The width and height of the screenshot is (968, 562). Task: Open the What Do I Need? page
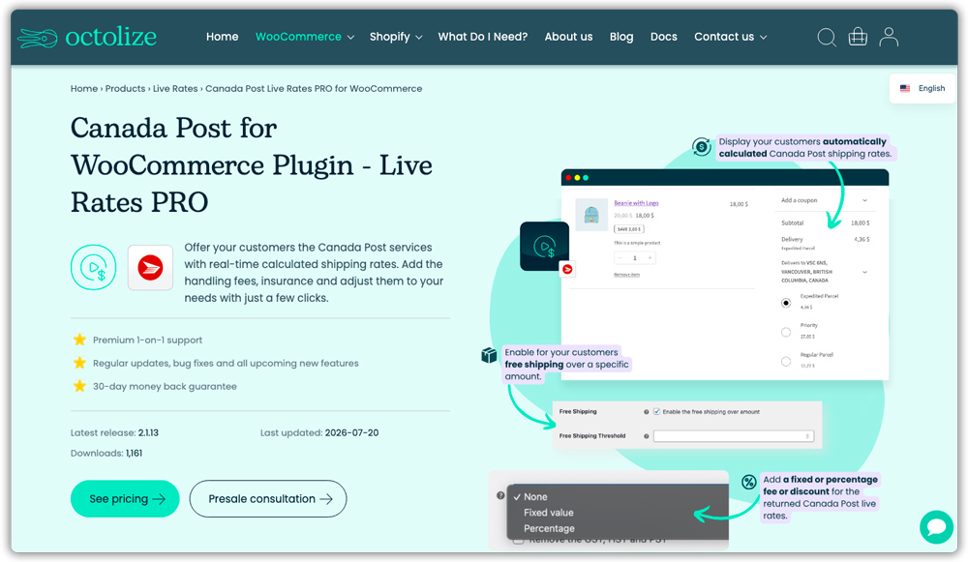pos(483,37)
